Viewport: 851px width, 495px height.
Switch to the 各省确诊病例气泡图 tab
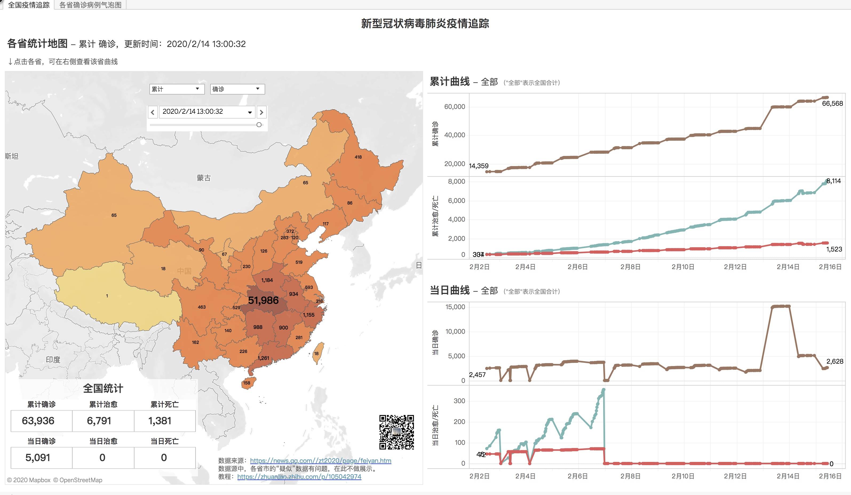coord(90,5)
